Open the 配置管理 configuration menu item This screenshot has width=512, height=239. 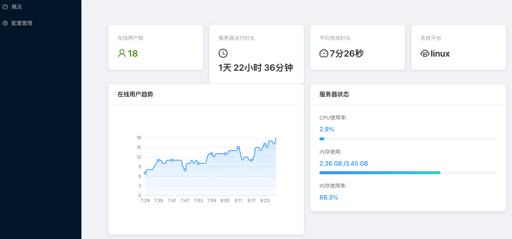[x=22, y=23]
